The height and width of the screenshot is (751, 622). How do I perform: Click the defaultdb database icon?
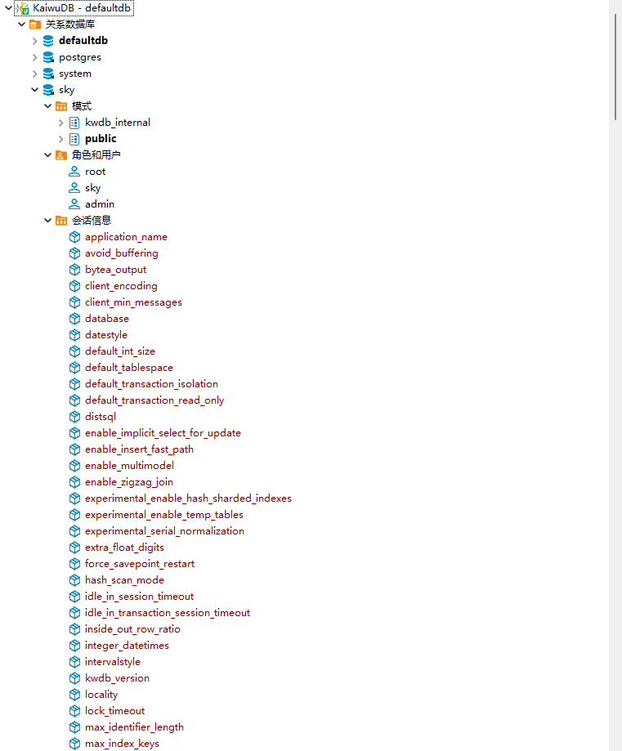48,41
